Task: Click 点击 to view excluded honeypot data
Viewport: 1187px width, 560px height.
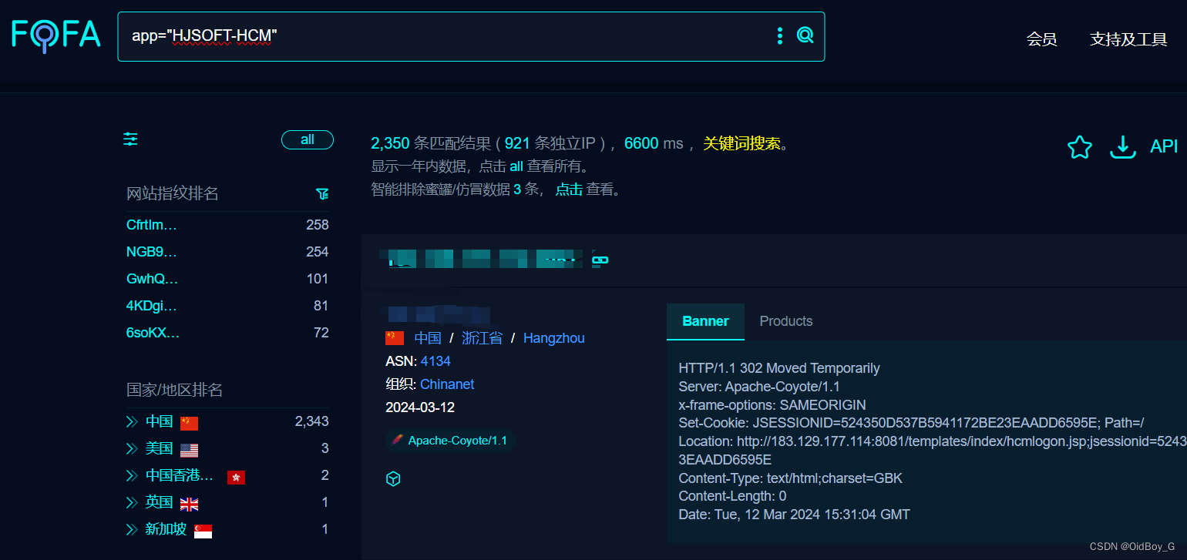Action: click(569, 189)
